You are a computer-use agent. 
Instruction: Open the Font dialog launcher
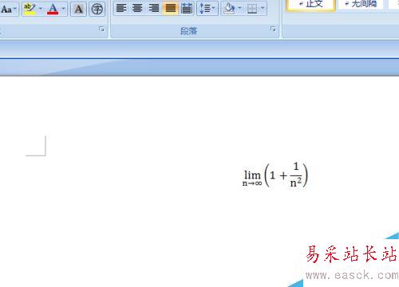point(101,29)
